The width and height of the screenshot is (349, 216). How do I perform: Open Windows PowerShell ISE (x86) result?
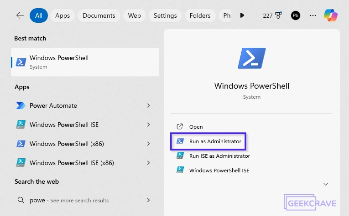[x=85, y=163]
